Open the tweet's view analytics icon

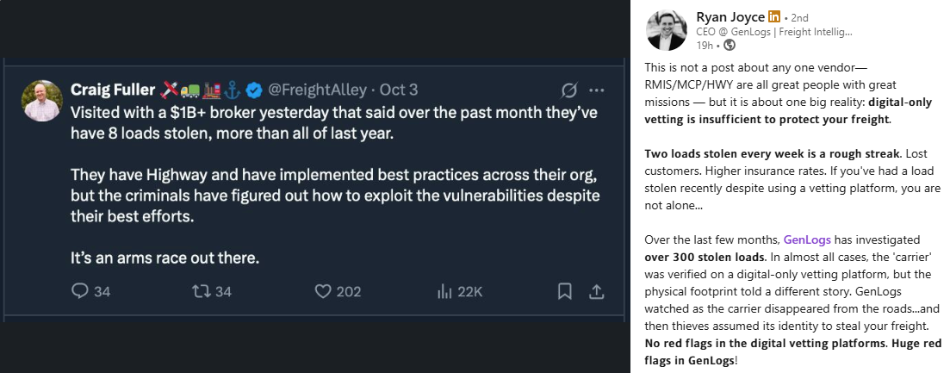[445, 292]
